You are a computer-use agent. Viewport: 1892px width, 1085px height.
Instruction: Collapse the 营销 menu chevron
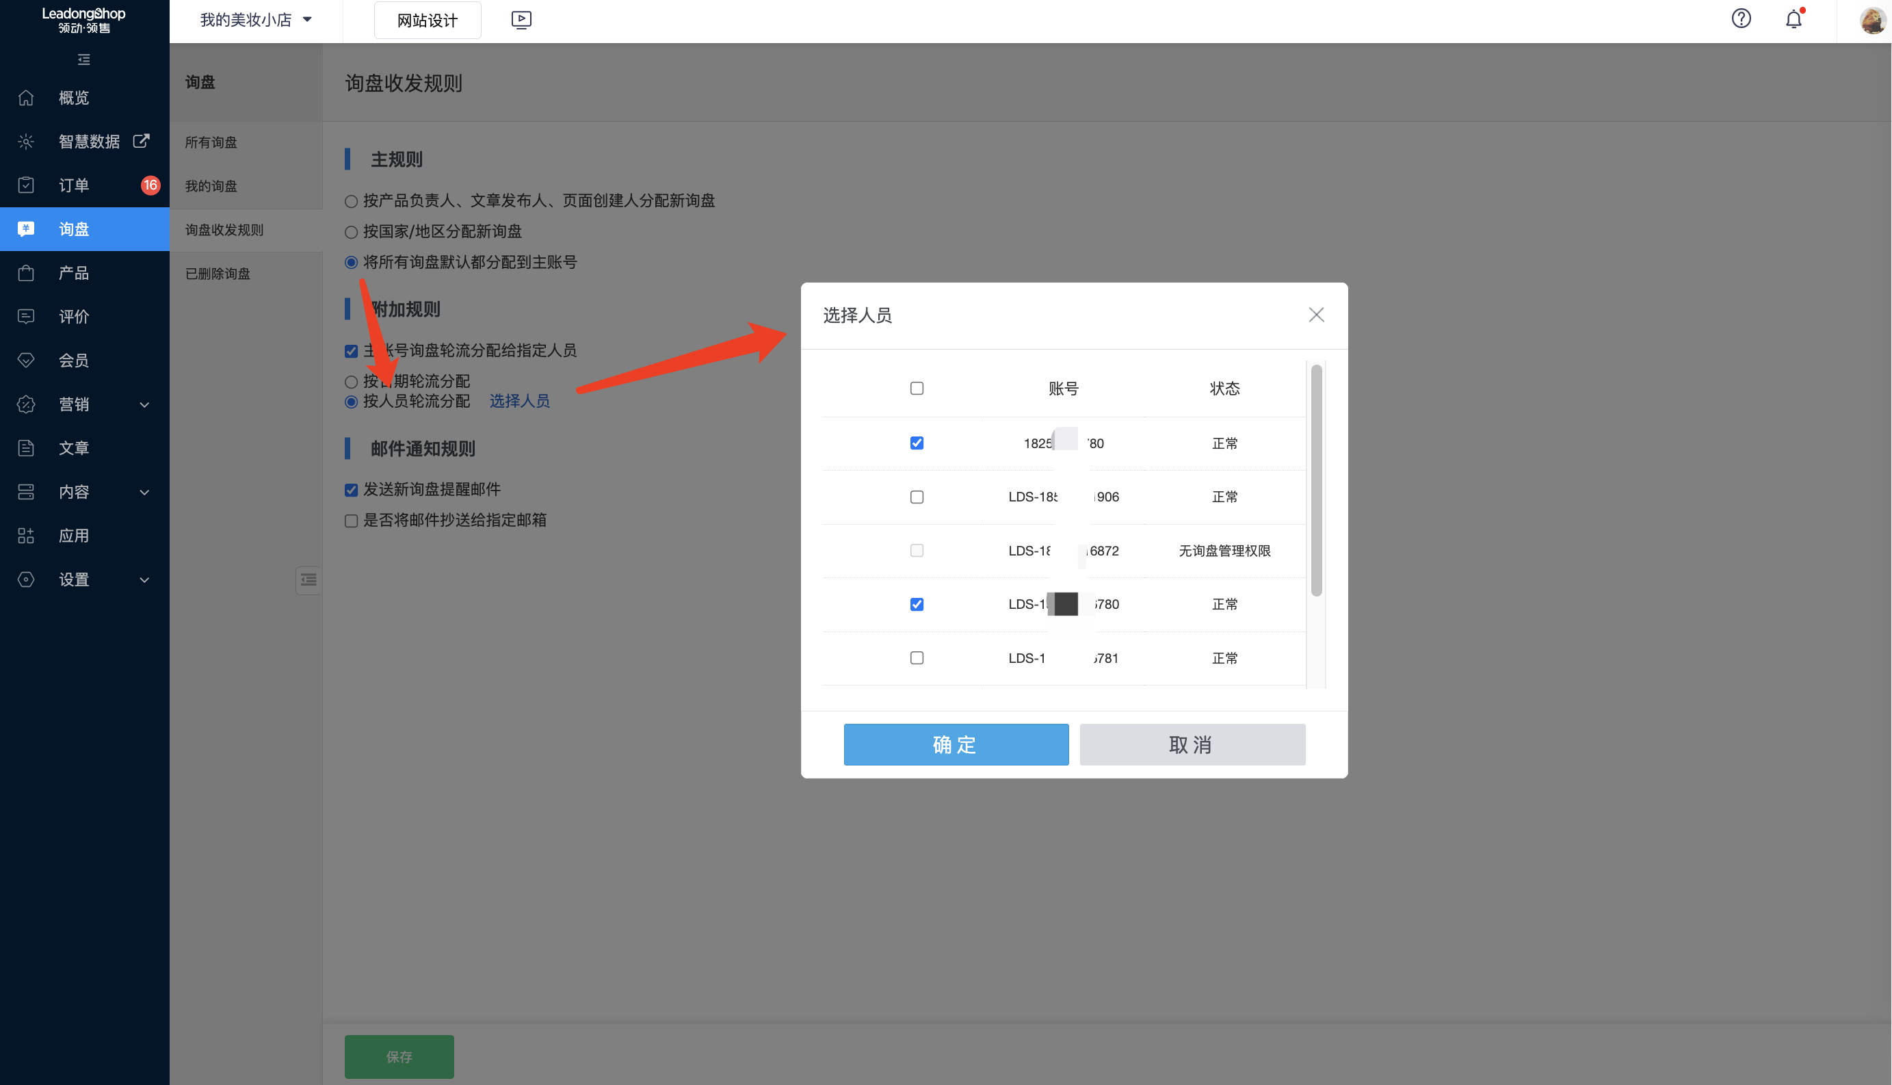pos(144,404)
